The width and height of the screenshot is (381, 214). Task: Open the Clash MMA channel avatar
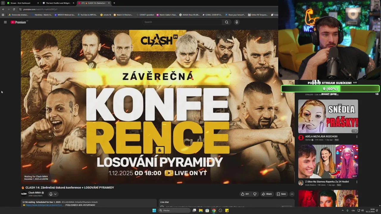pos(24,194)
